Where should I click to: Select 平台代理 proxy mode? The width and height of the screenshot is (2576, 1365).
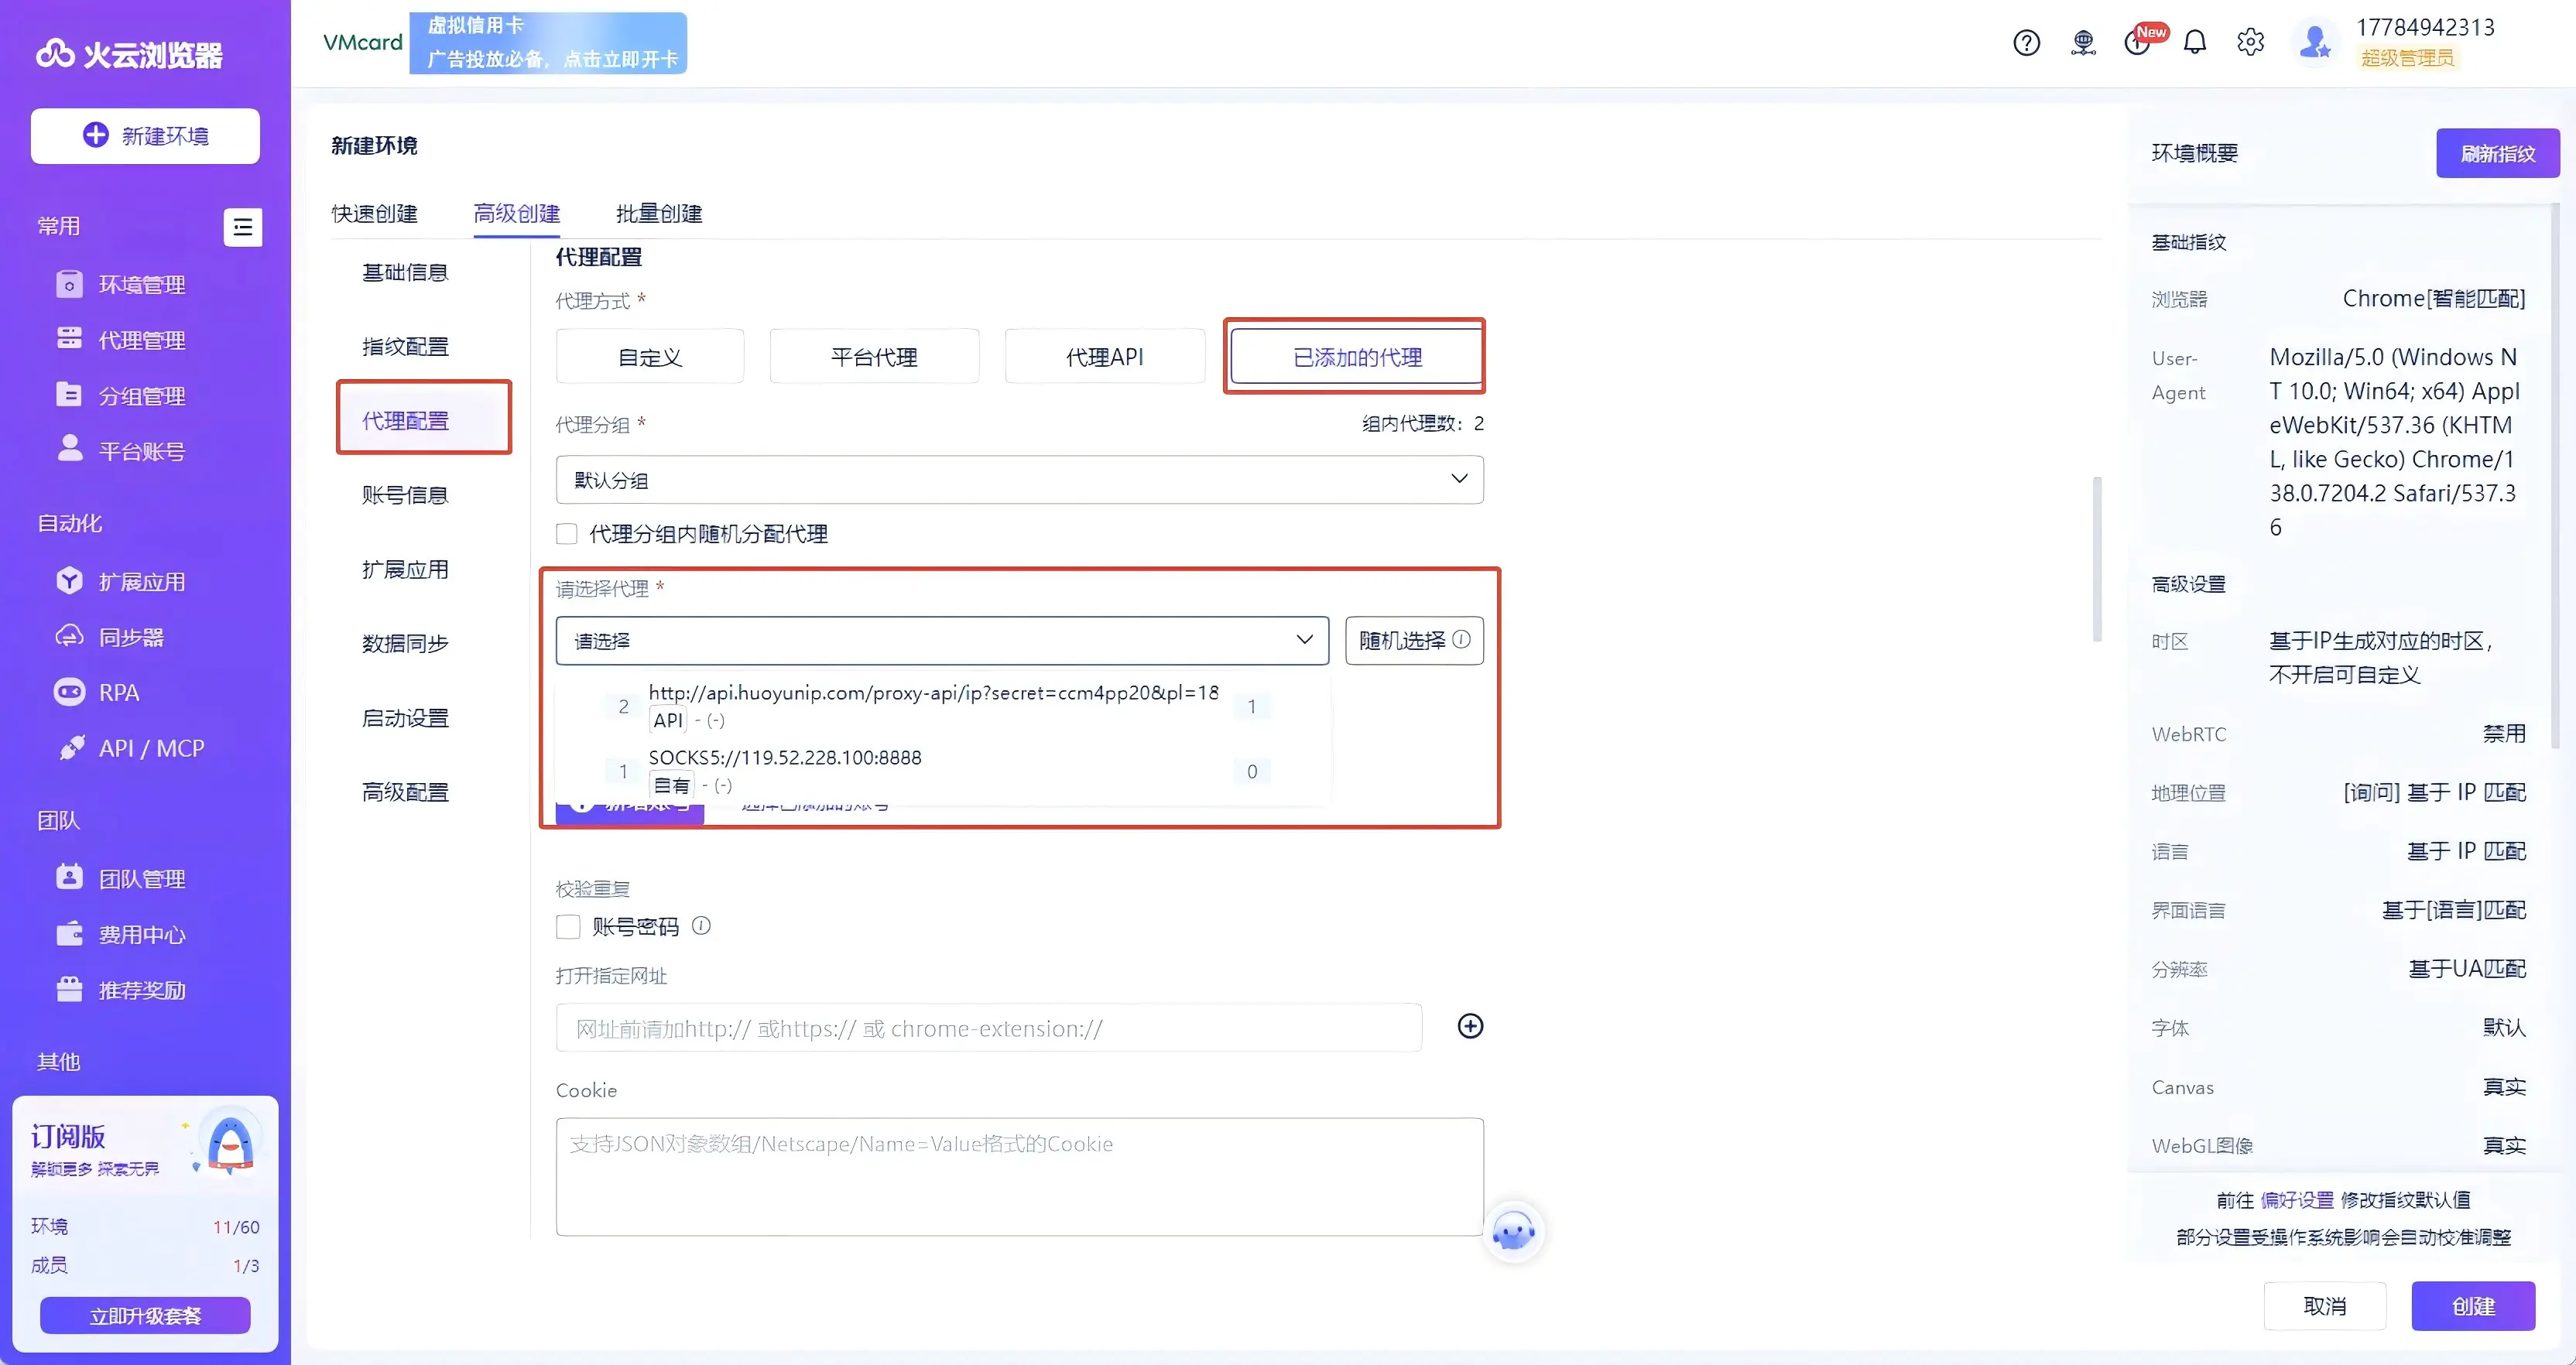point(874,357)
